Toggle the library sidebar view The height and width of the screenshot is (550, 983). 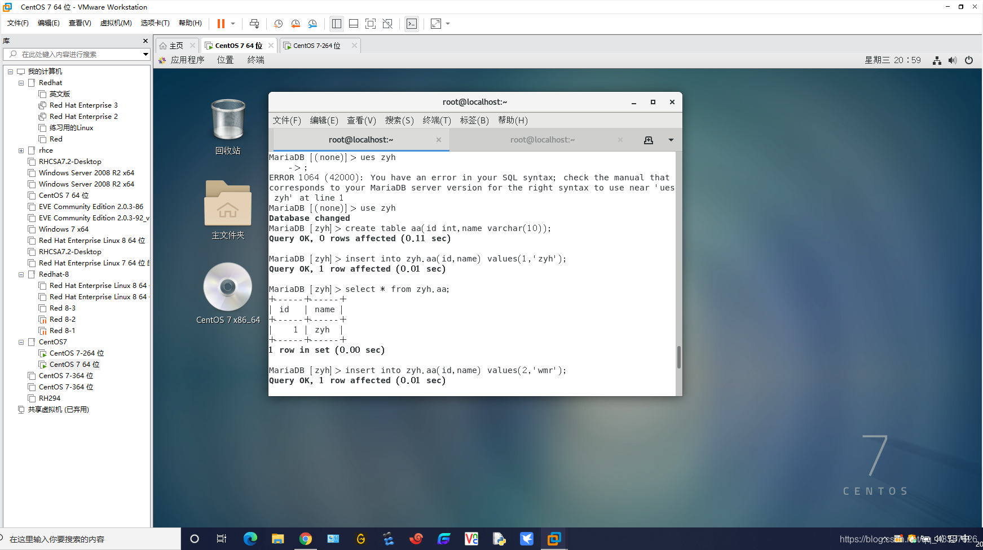coord(337,24)
